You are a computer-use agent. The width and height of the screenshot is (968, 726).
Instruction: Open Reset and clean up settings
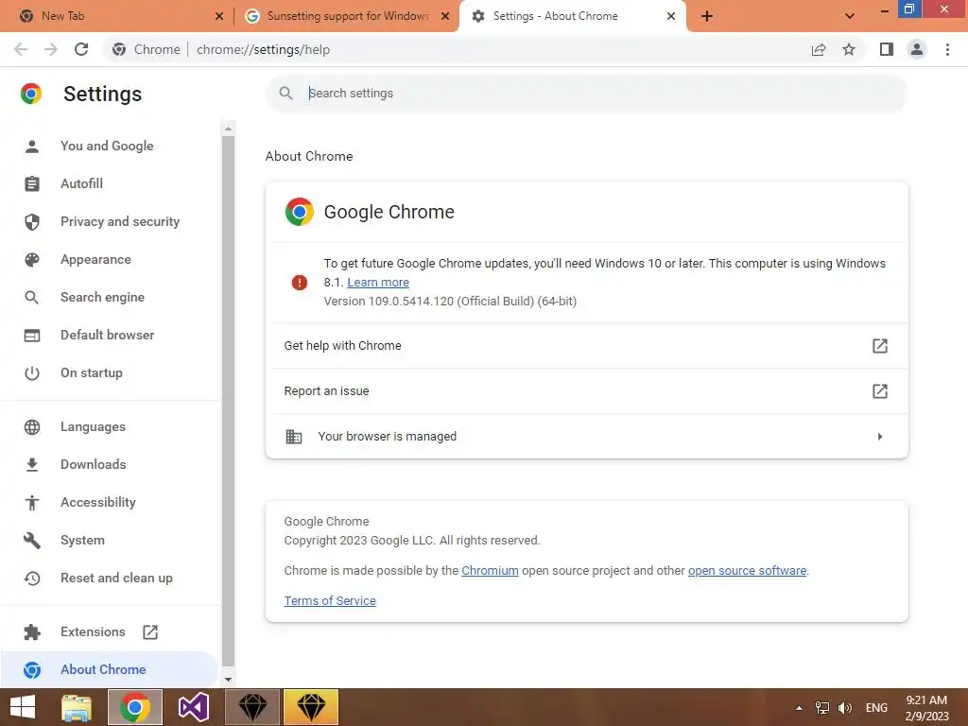pyautogui.click(x=116, y=578)
